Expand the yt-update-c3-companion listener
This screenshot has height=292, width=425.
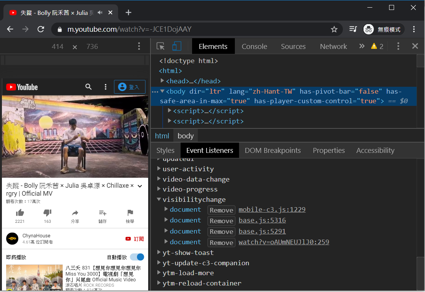[x=159, y=263]
